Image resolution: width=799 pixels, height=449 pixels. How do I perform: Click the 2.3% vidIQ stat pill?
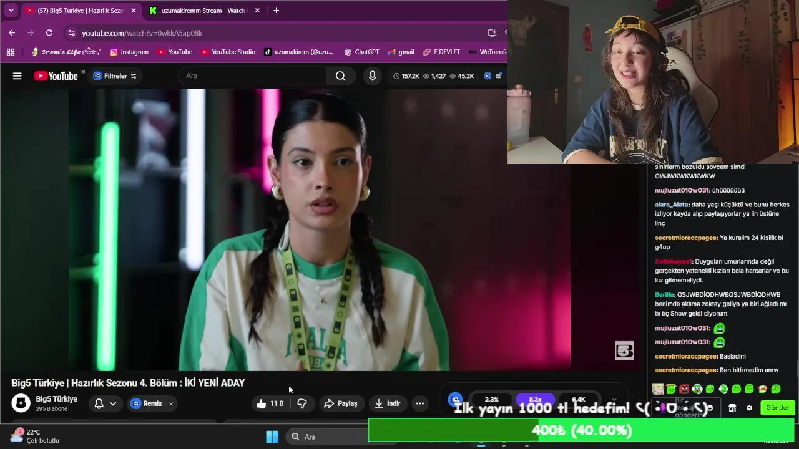pos(492,399)
